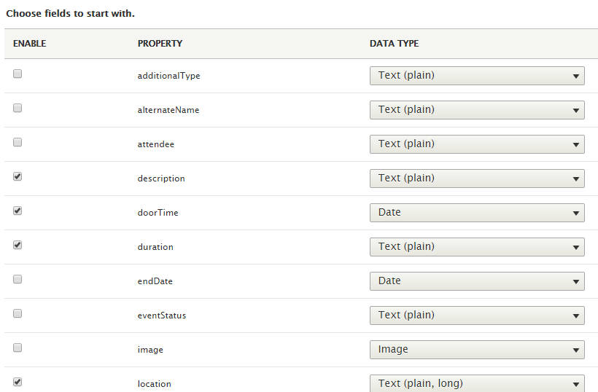Open additionalType data type dropdown
This screenshot has width=598, height=392.
click(x=477, y=75)
